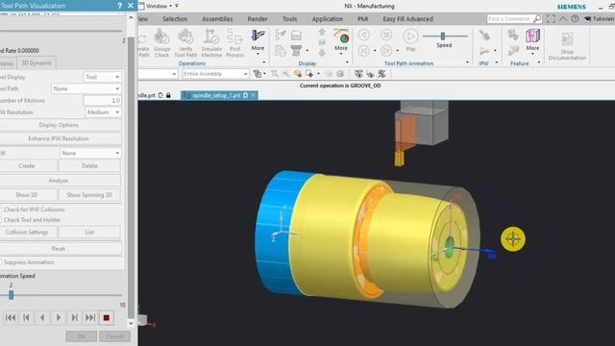This screenshot has width=615, height=346.
Task: Click the Show 3D button
Action: [27, 195]
